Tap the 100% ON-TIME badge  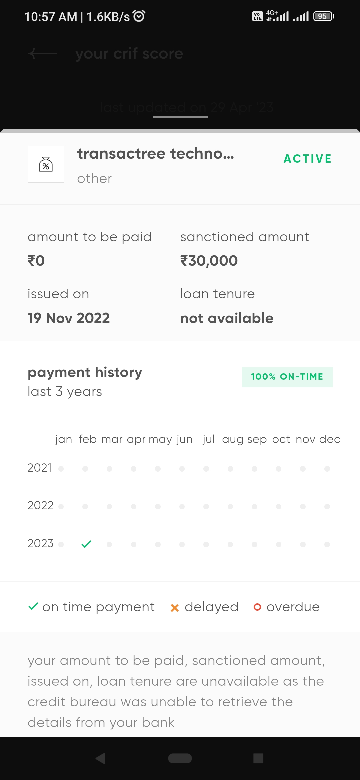[x=287, y=377]
